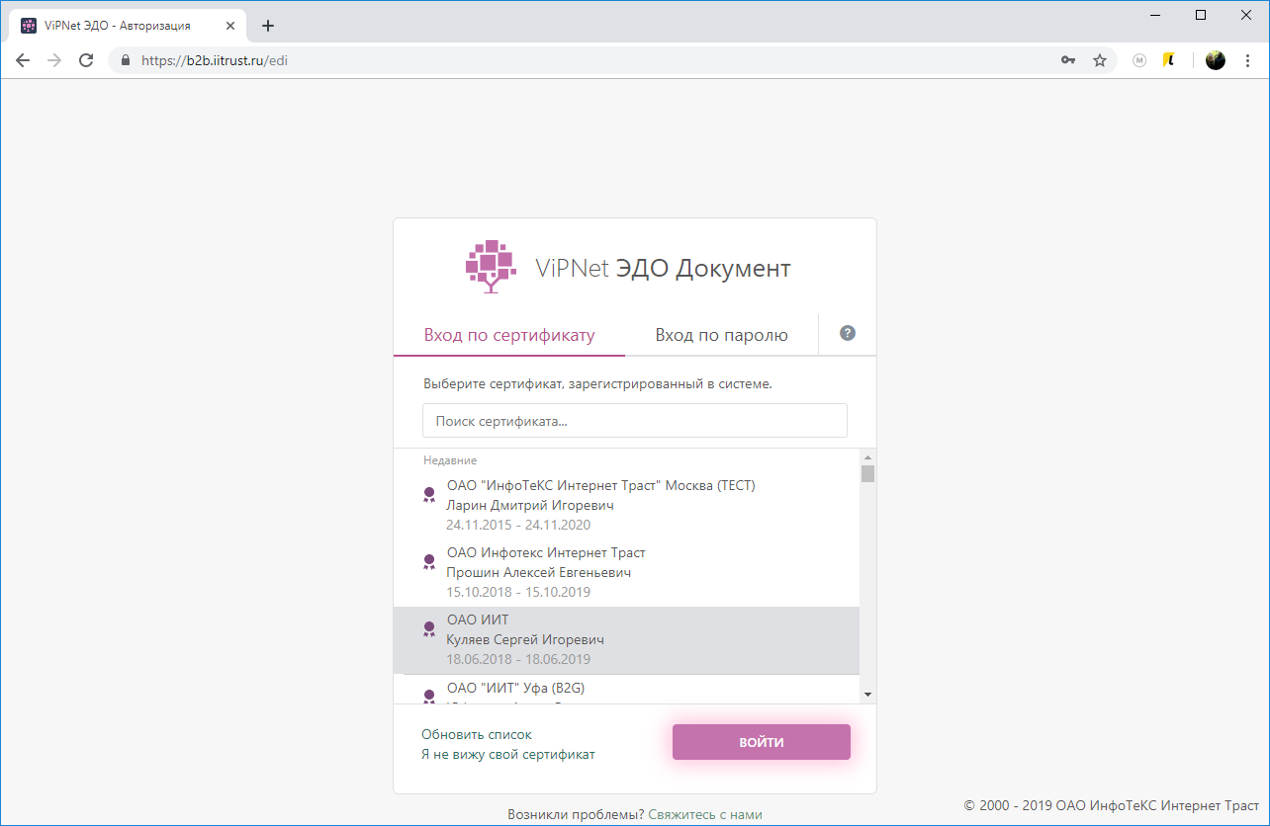Open the Chrome three-dot menu
Screen dimensions: 1270x826
[x=1247, y=60]
